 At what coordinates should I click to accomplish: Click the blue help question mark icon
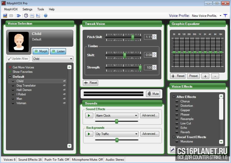[46, 16]
